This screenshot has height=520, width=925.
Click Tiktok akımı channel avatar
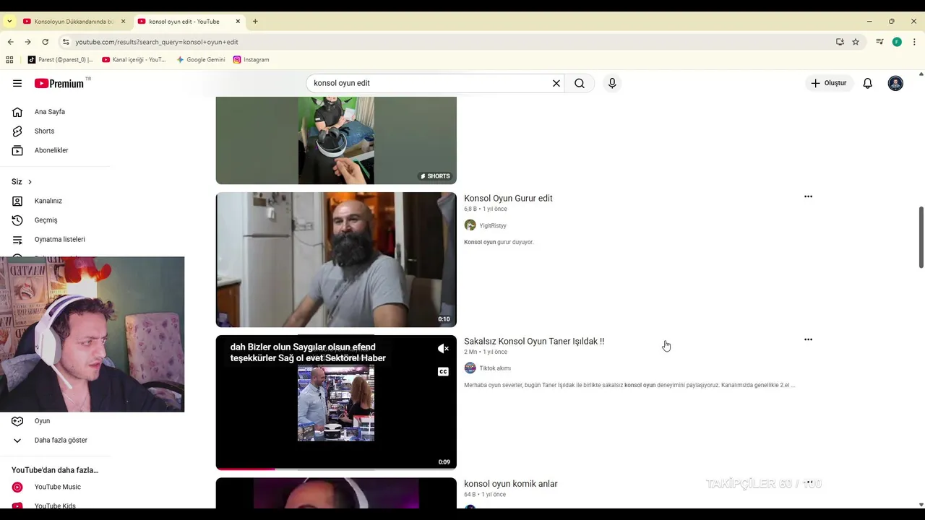pyautogui.click(x=470, y=368)
